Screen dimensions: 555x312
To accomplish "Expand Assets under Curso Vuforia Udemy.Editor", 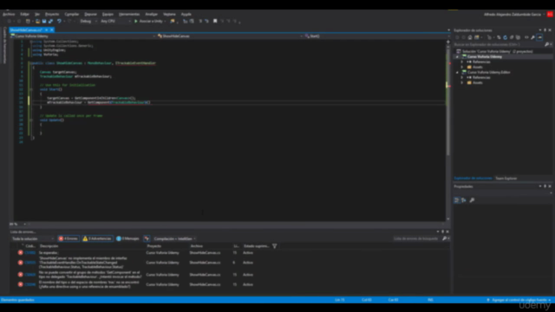I will [462, 82].
